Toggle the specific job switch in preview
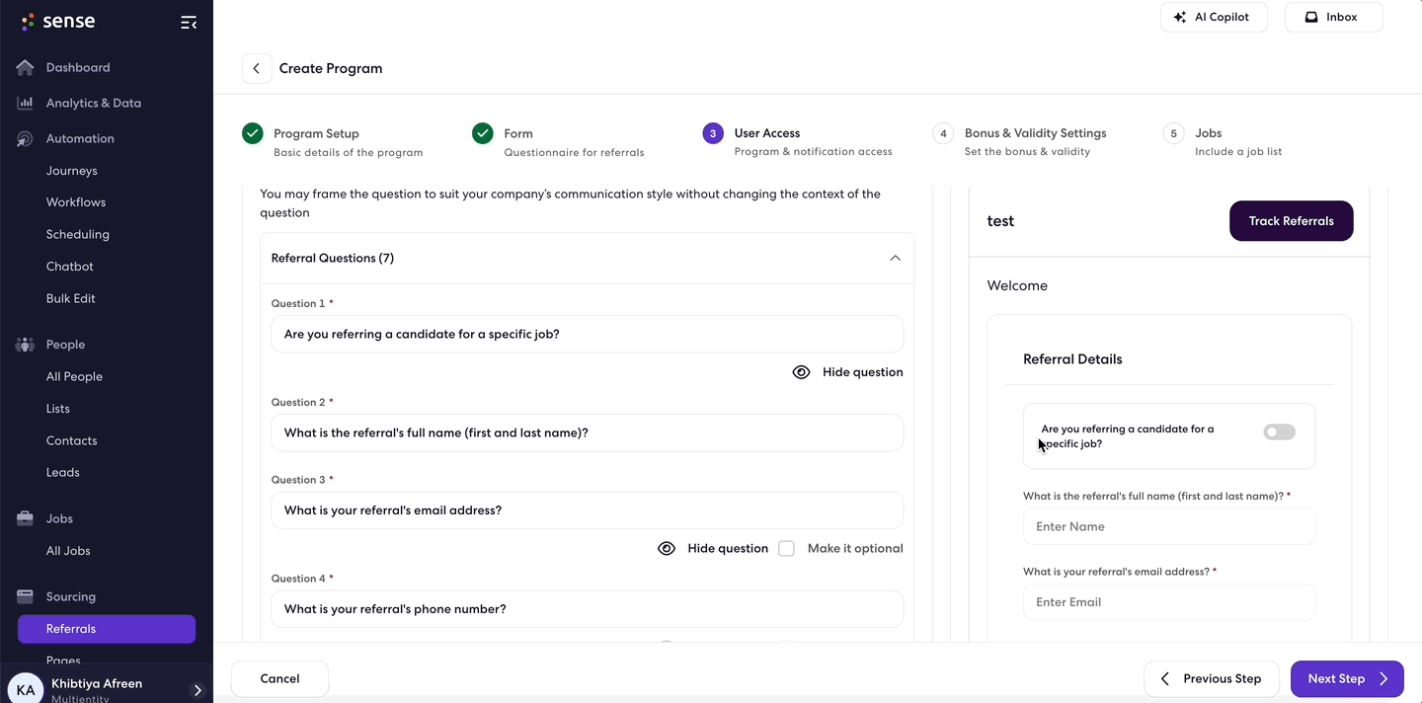The width and height of the screenshot is (1422, 703). click(1279, 431)
